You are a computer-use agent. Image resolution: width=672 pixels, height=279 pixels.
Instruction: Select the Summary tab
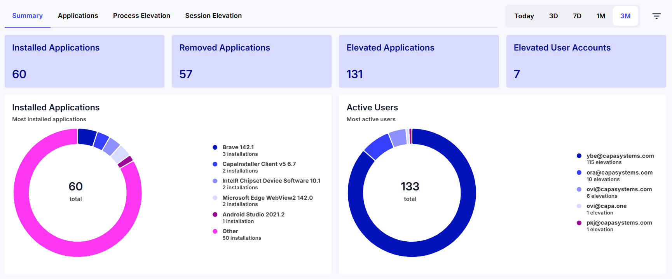coord(28,16)
